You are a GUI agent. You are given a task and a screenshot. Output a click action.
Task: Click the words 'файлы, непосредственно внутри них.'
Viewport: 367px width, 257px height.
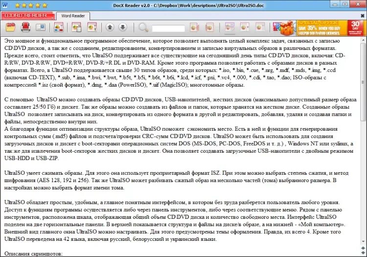click(x=51, y=122)
